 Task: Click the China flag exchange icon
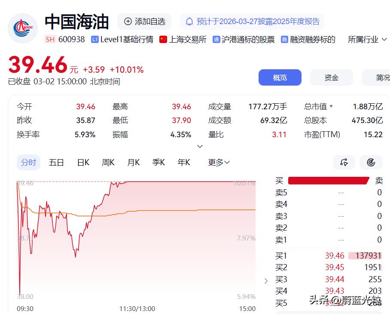click(163, 39)
